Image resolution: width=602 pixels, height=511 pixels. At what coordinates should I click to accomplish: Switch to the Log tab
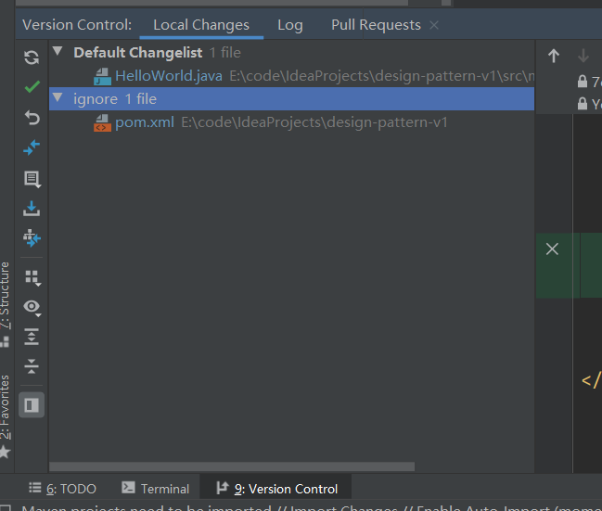290,25
